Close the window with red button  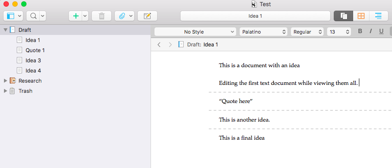coord(6,4)
